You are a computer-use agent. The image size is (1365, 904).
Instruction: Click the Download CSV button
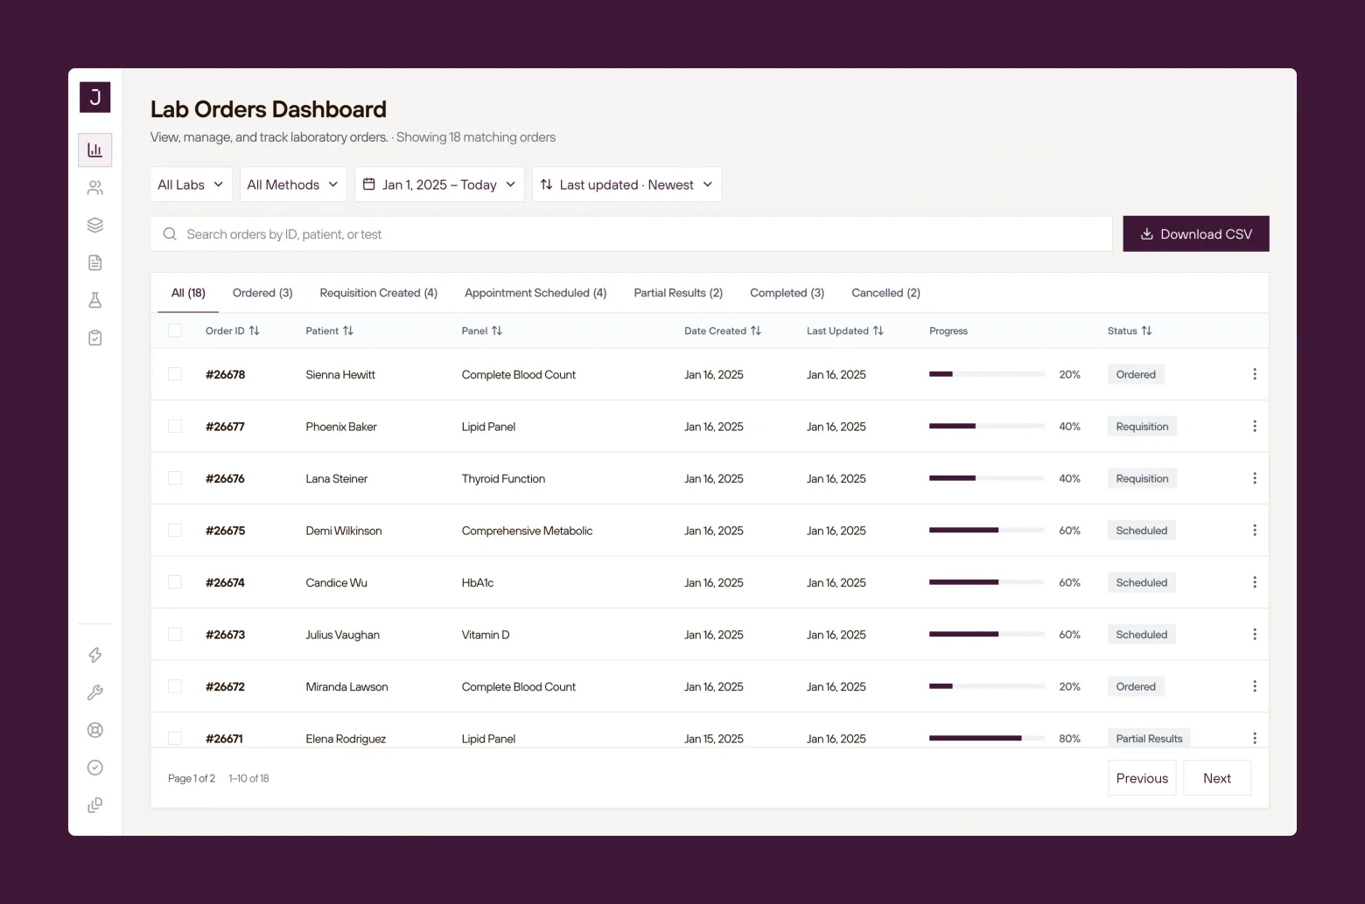(1196, 234)
